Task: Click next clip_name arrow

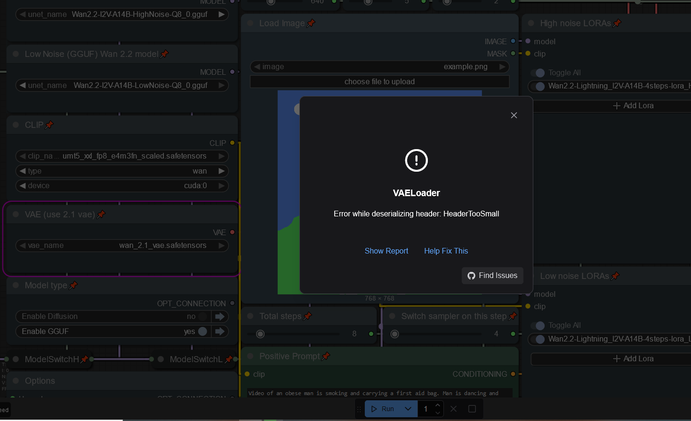Action: coord(221,156)
